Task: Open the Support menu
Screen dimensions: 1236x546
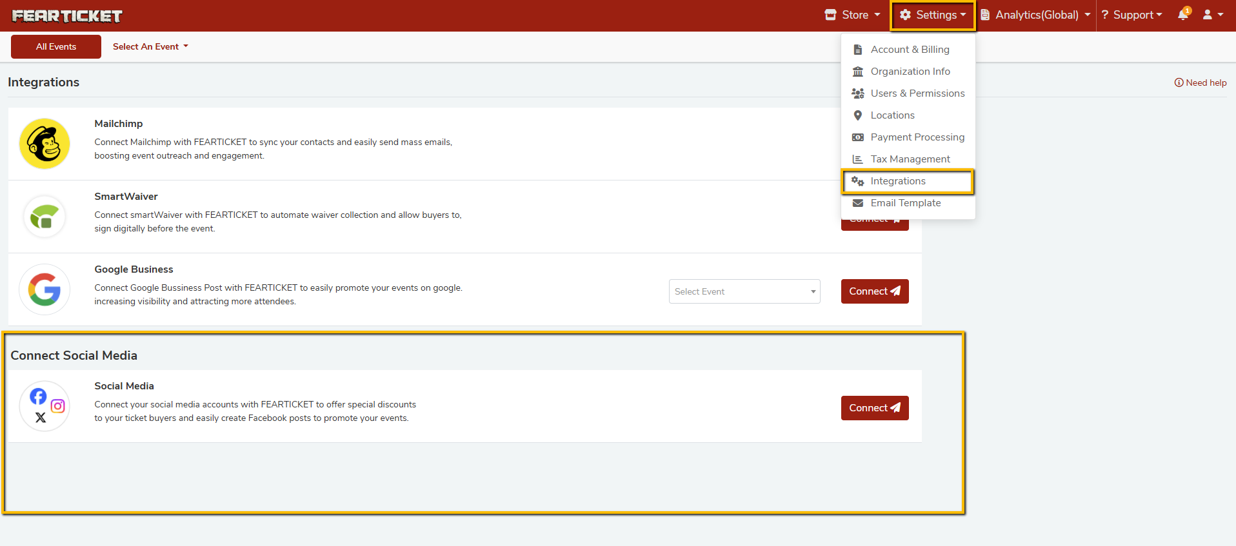Action: (1131, 15)
